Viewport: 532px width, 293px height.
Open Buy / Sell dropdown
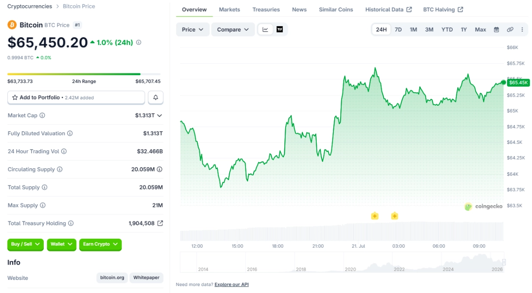[x=25, y=244]
